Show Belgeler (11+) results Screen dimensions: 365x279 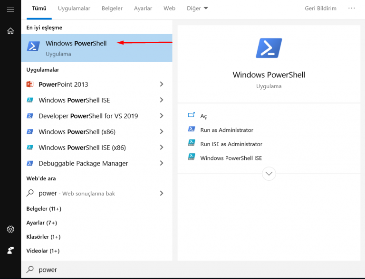coord(44,209)
